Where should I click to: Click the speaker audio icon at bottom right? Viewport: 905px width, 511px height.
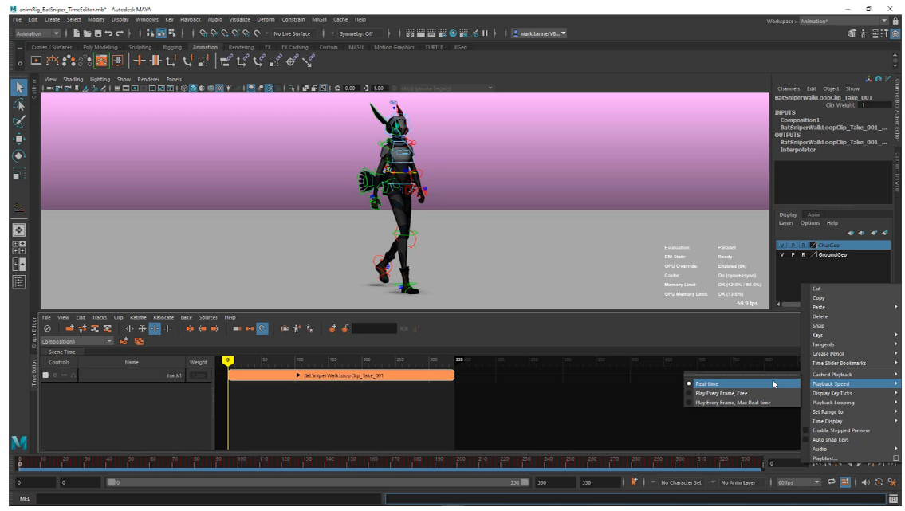point(865,482)
